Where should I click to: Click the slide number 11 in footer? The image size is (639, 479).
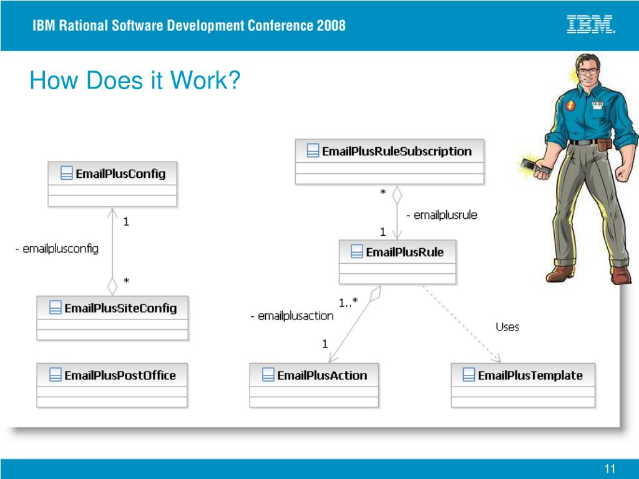(x=610, y=469)
